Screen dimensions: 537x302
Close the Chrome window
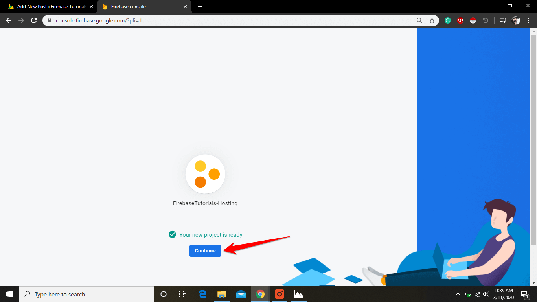click(528, 6)
